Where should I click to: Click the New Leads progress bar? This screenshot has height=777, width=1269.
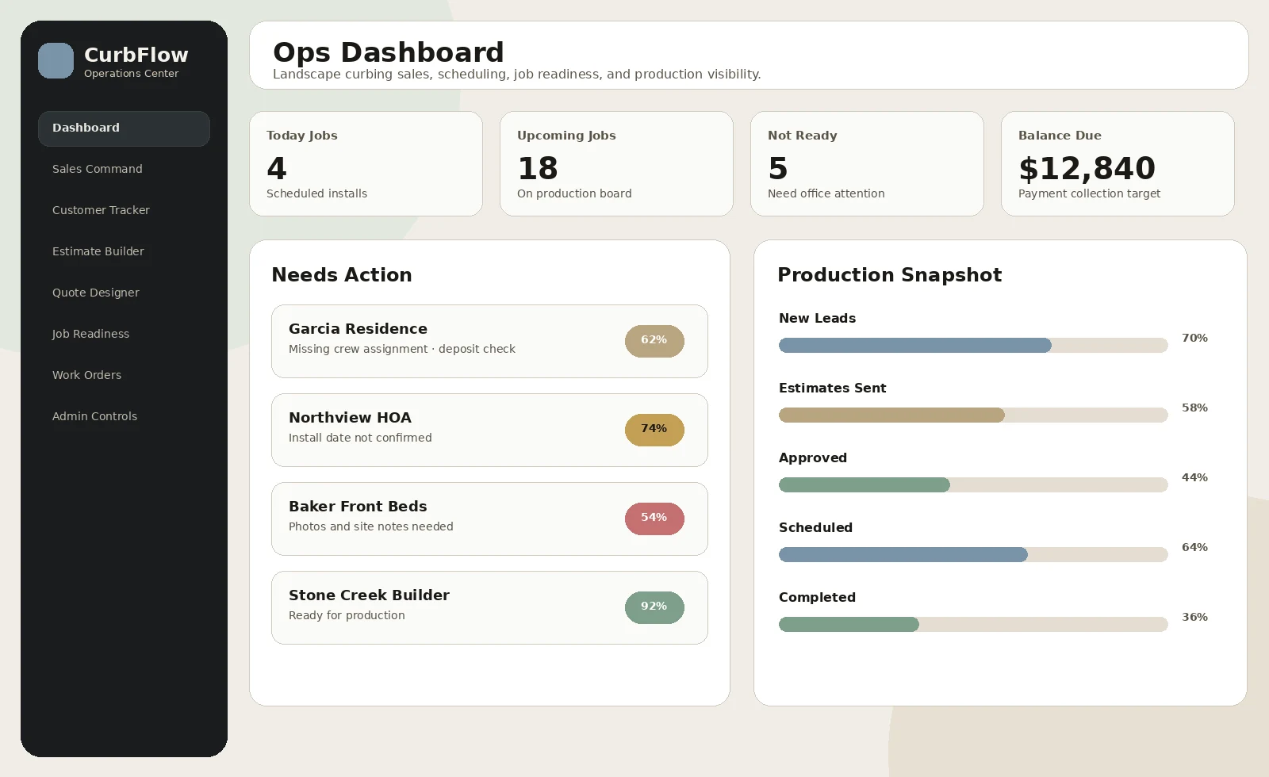(973, 345)
